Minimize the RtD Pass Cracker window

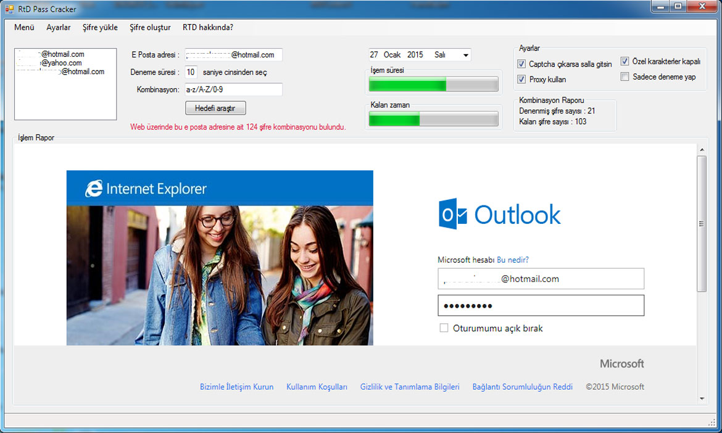661,6
